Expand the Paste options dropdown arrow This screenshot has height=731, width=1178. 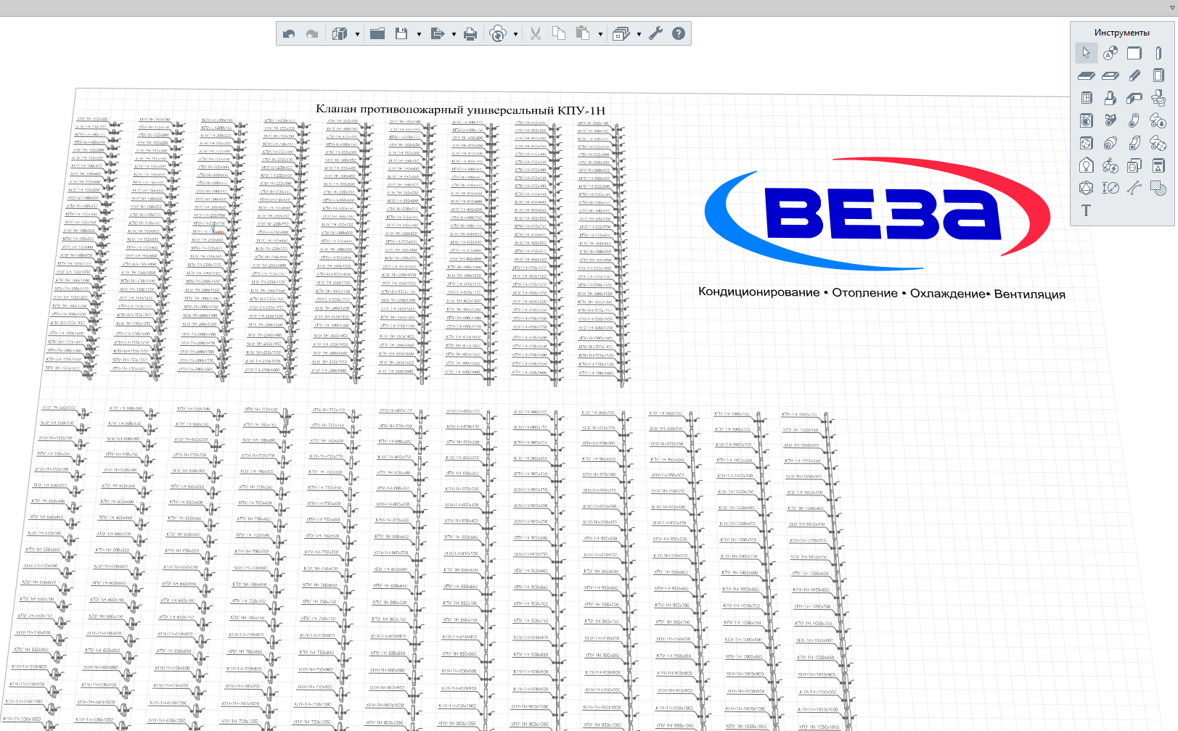point(600,34)
